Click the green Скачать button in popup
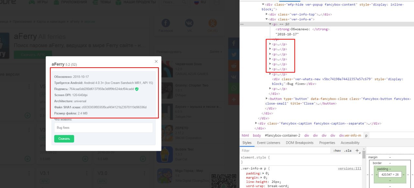414x188 pixels. tap(64, 139)
